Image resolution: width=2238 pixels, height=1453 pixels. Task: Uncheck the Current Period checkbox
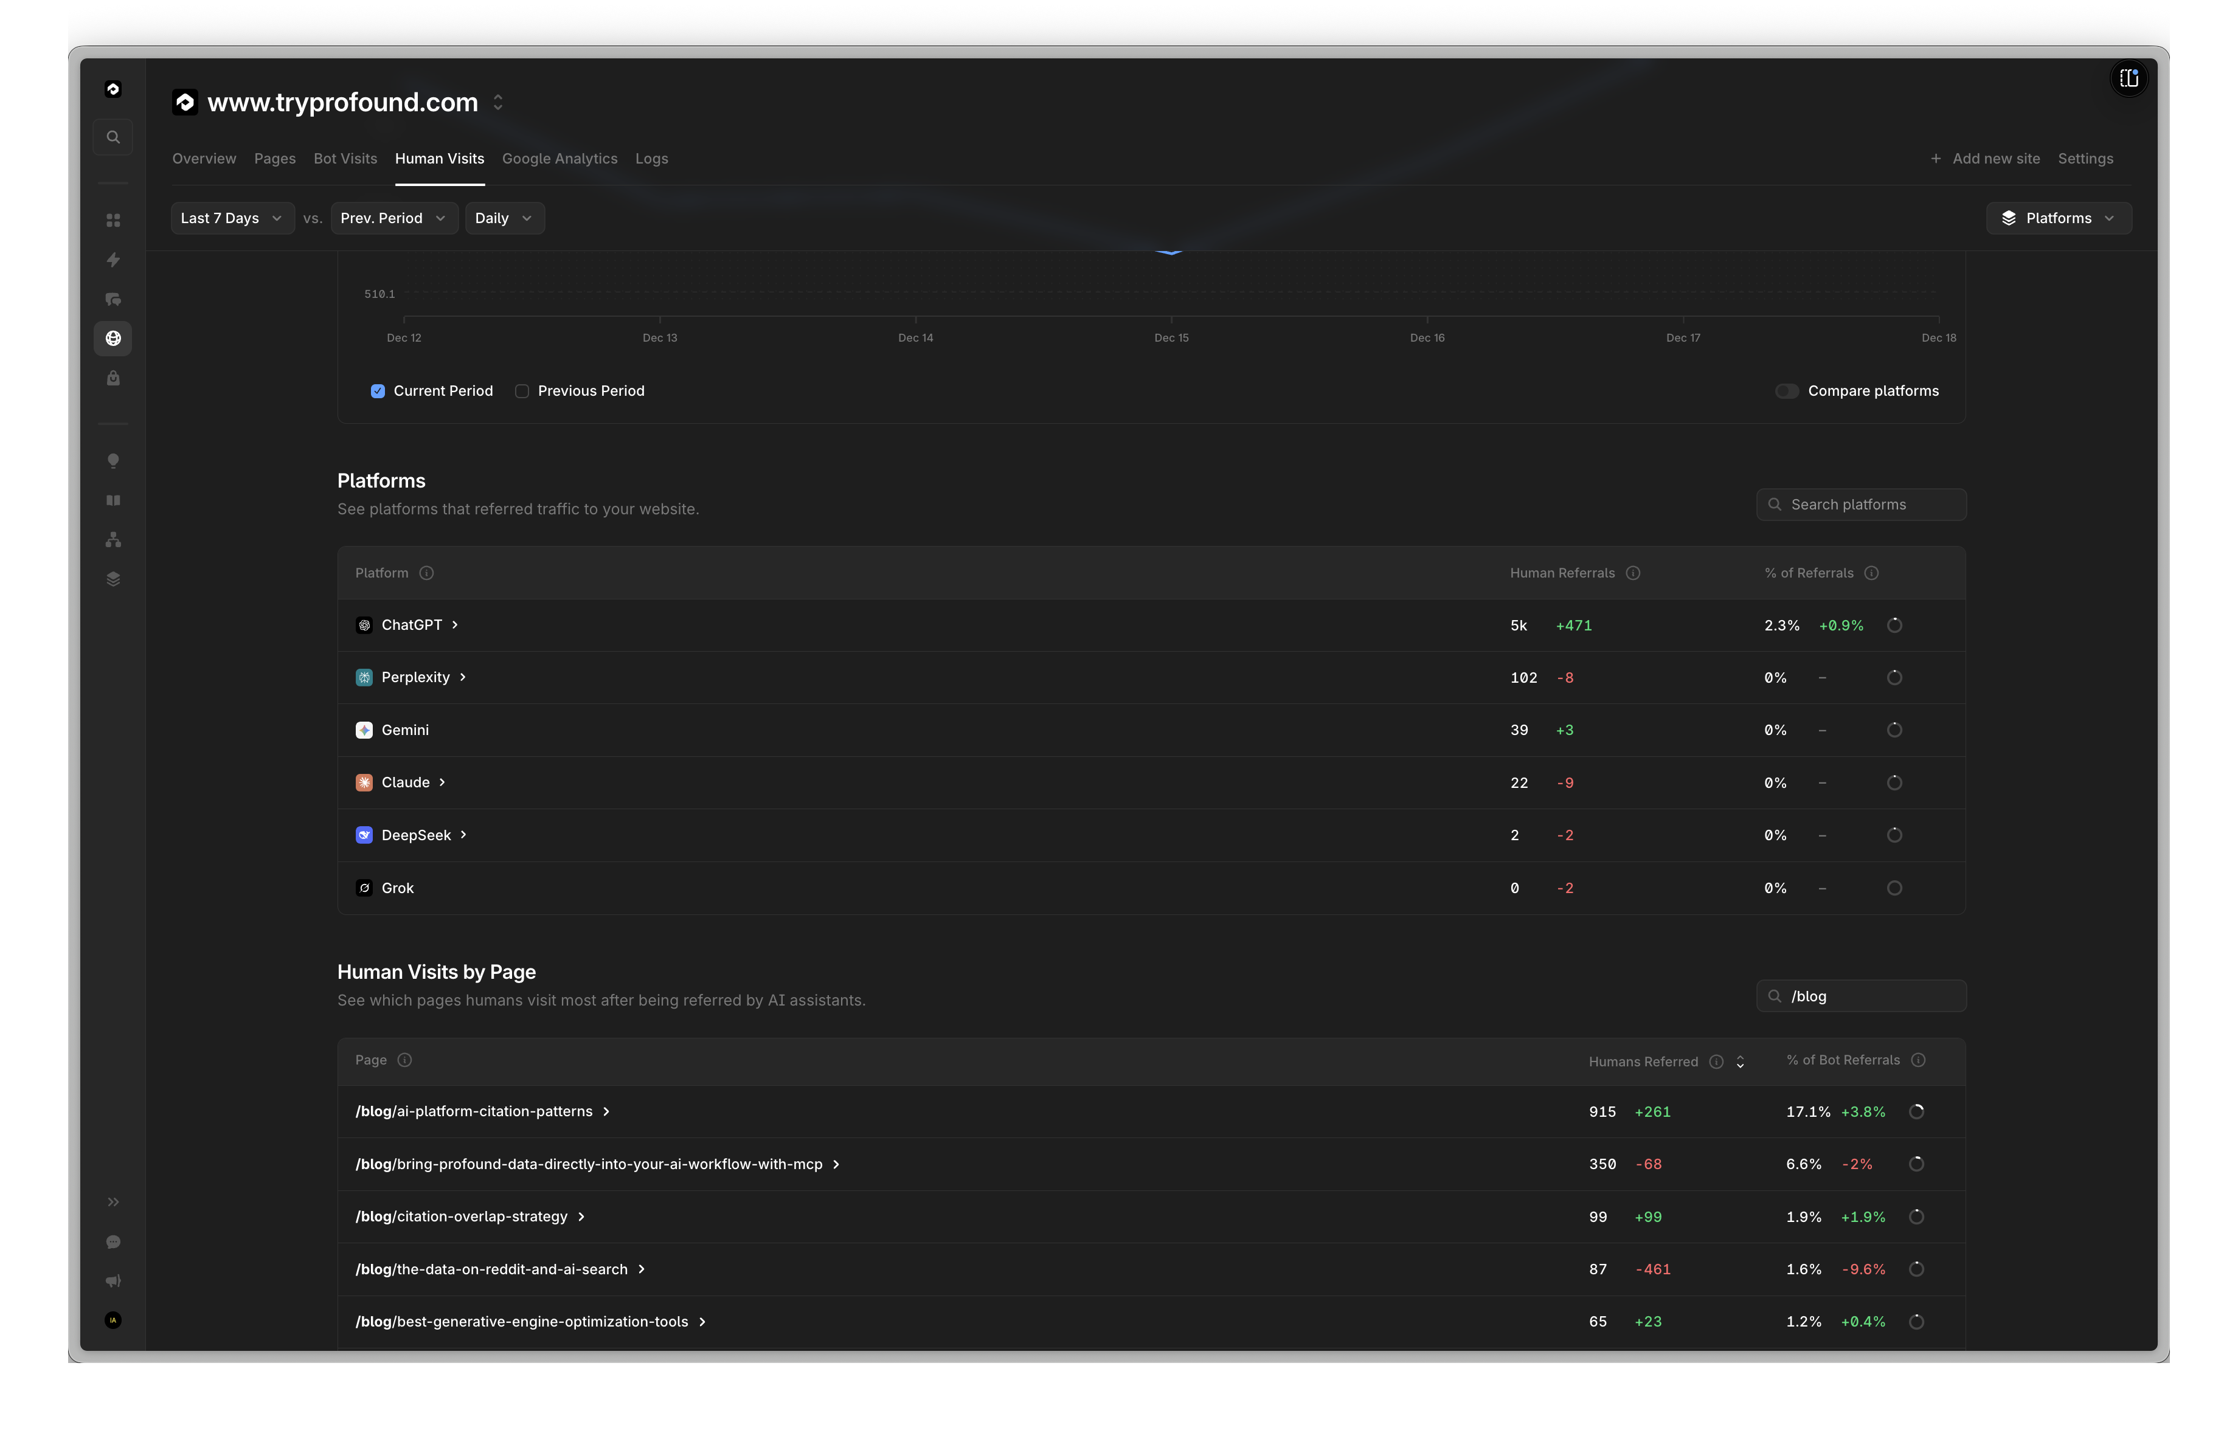coord(377,391)
